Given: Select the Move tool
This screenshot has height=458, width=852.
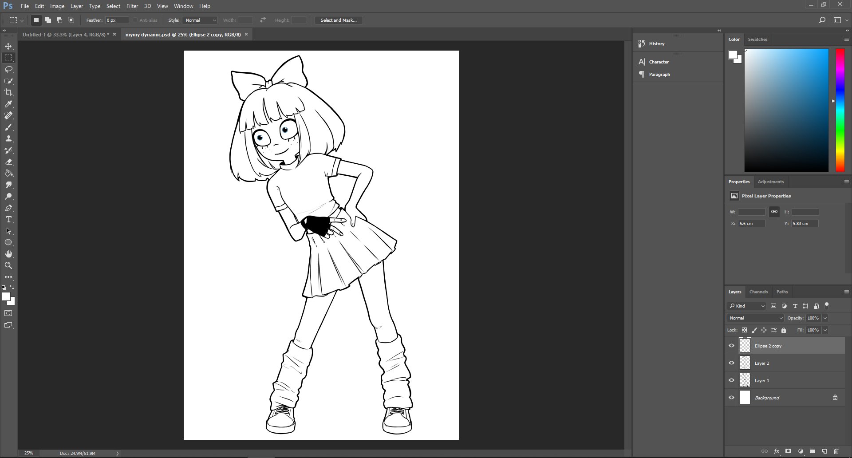Looking at the screenshot, I should pyautogui.click(x=8, y=47).
